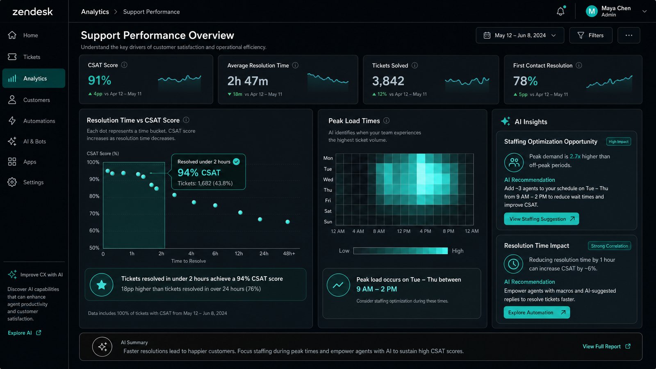656x369 pixels.
Task: Expand the Maya Chen account menu chevron
Action: coord(645,11)
